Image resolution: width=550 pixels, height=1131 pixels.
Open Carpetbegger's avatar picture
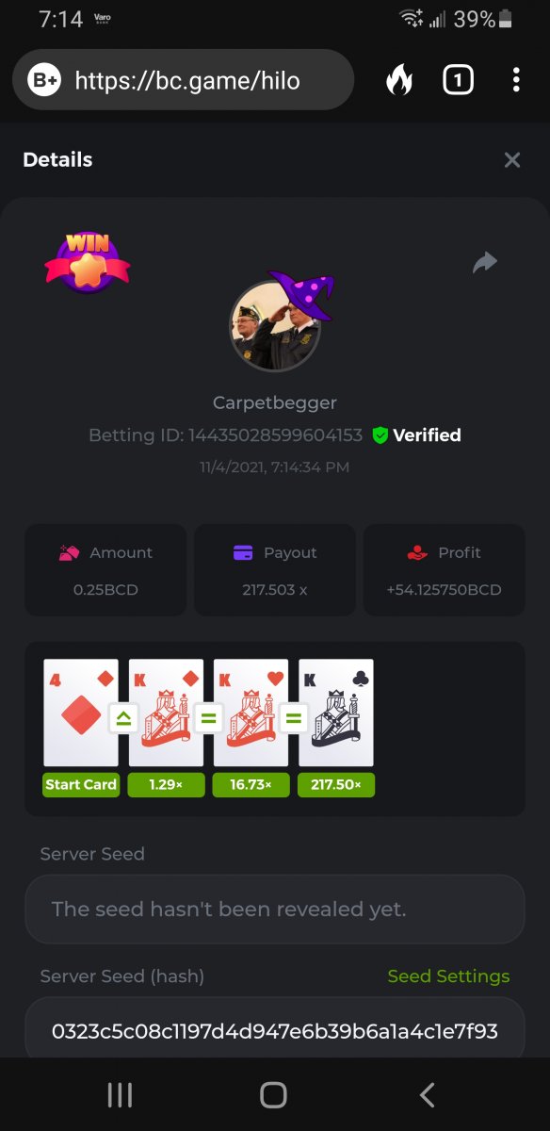click(x=275, y=324)
